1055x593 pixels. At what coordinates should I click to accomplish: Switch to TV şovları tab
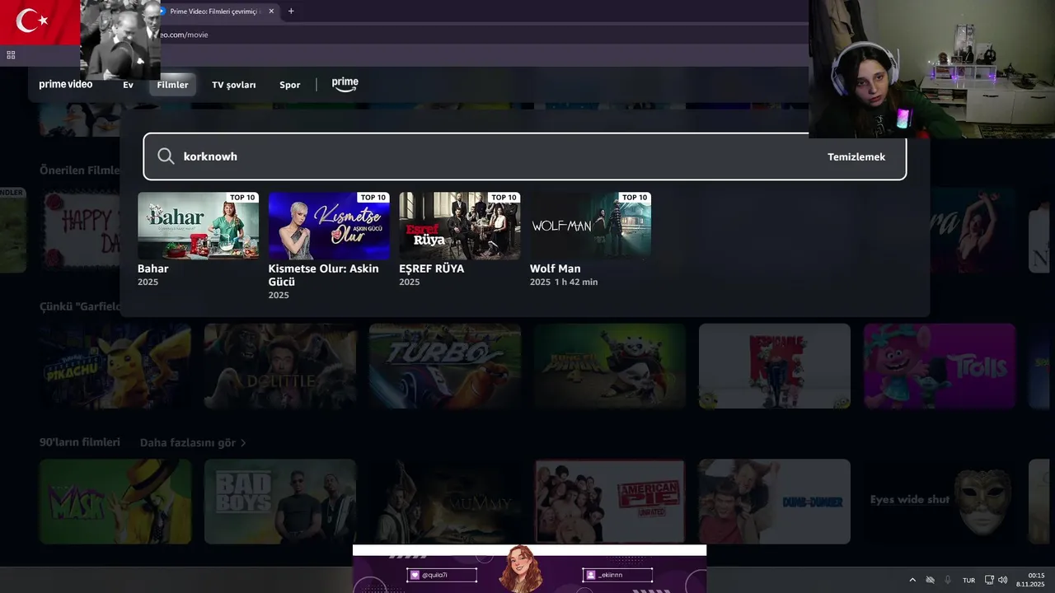click(234, 85)
